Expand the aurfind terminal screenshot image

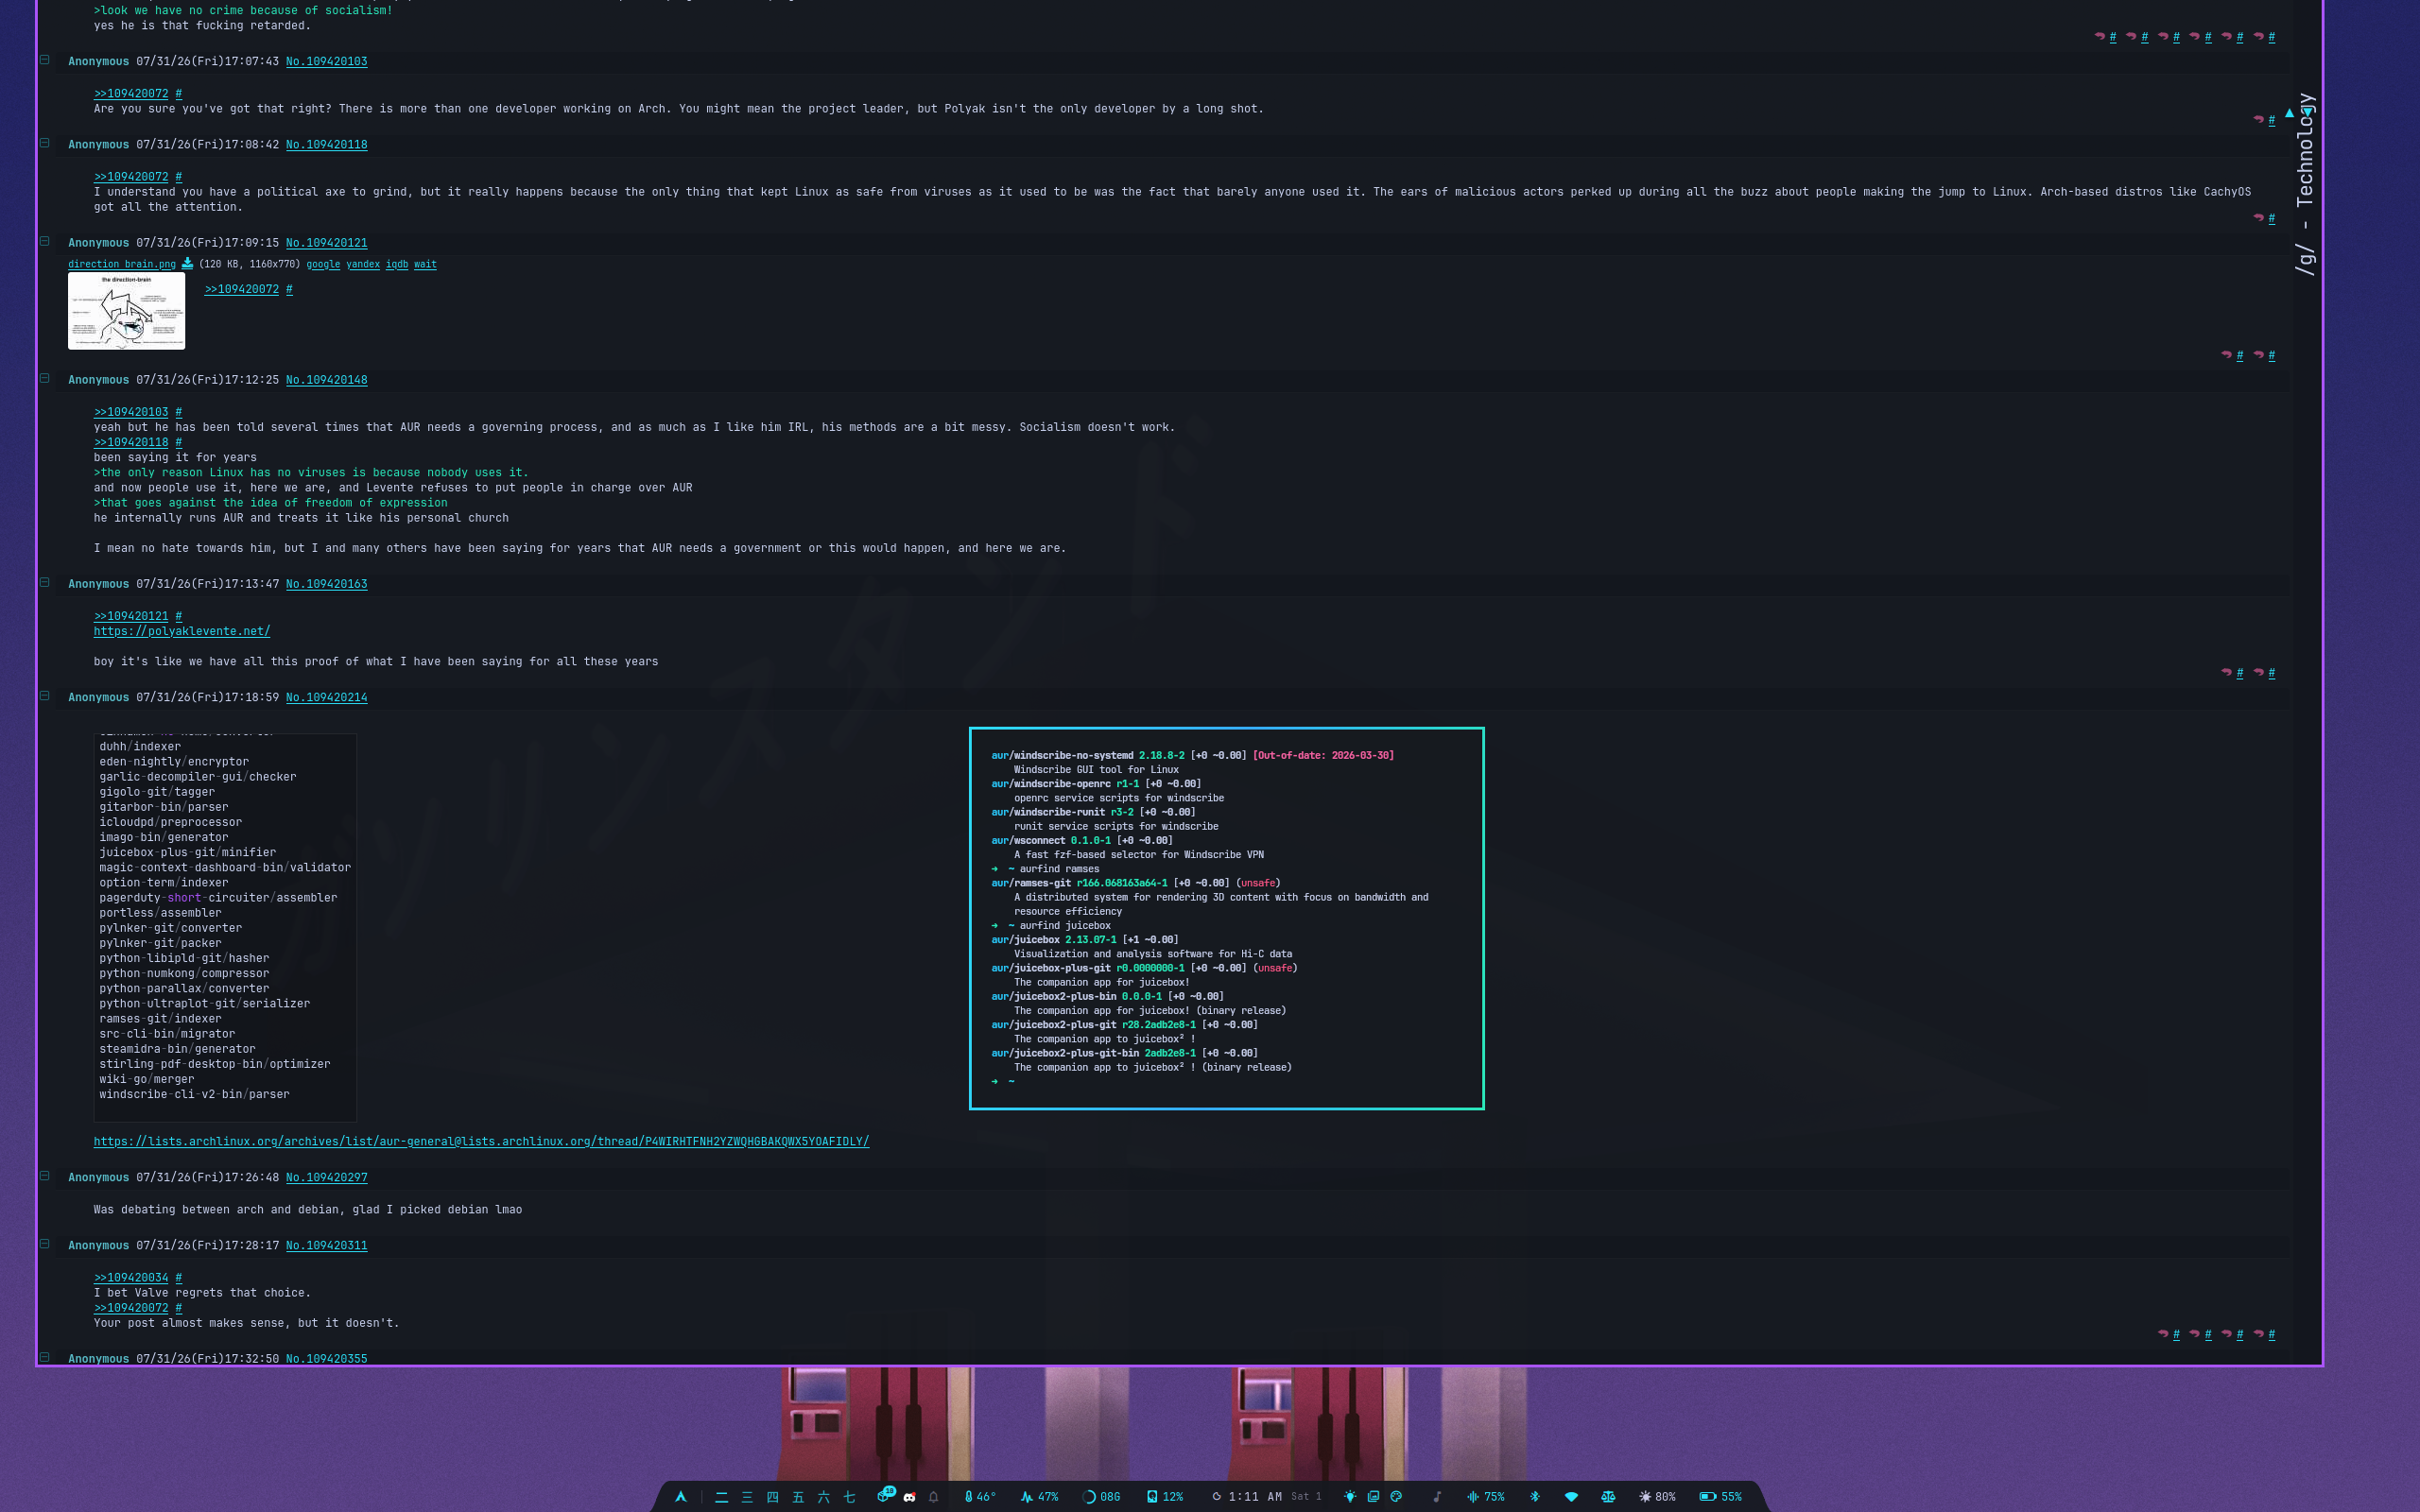[x=1226, y=918]
